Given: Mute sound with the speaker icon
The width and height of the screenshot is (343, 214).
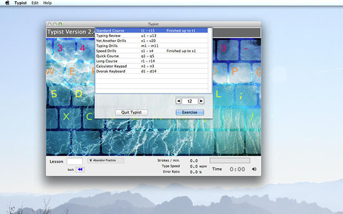Looking at the screenshot, I should click(x=254, y=169).
